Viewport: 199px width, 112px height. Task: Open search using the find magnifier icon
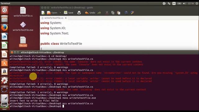pyautogui.click(x=126, y=12)
